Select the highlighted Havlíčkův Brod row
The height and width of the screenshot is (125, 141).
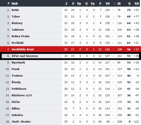(x=70, y=49)
